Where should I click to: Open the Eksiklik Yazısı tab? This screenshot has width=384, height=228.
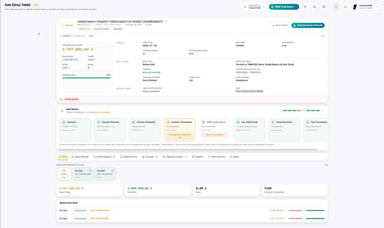point(129,157)
